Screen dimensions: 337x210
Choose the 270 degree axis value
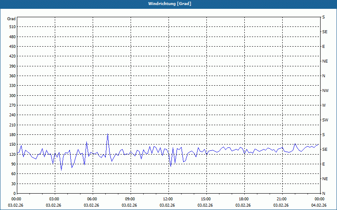coord(13,105)
